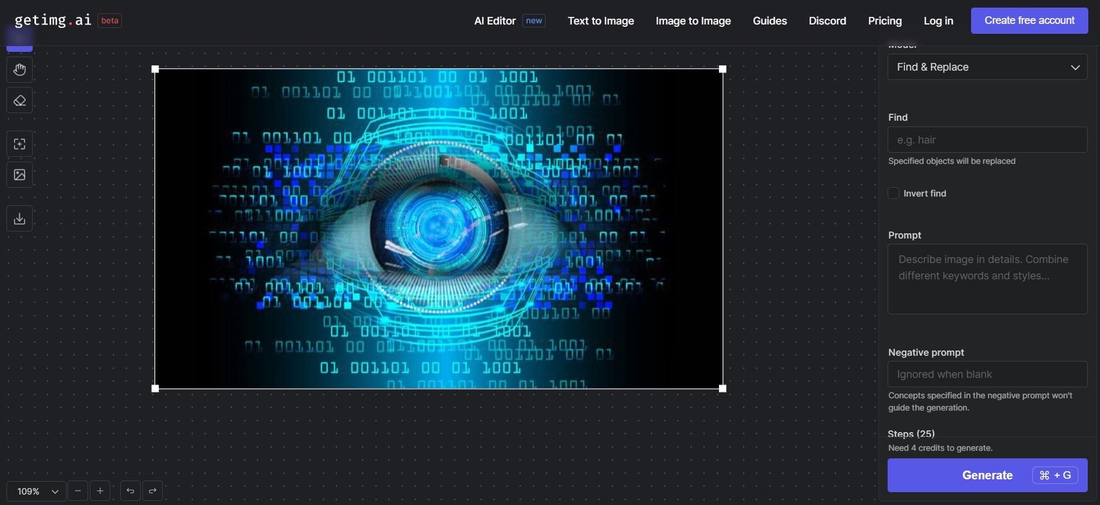Screen dimensions: 1100x505
Task: Click the Generate button
Action: 987,475
